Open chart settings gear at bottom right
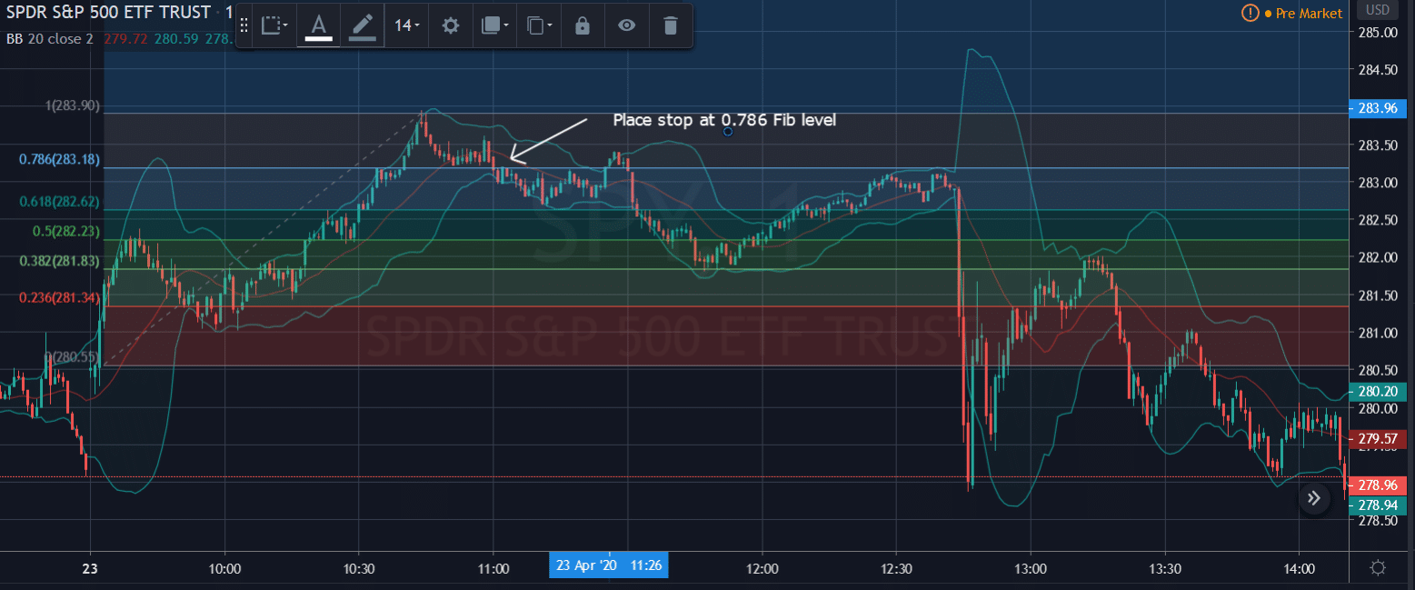This screenshot has width=1415, height=590. click(x=1378, y=568)
